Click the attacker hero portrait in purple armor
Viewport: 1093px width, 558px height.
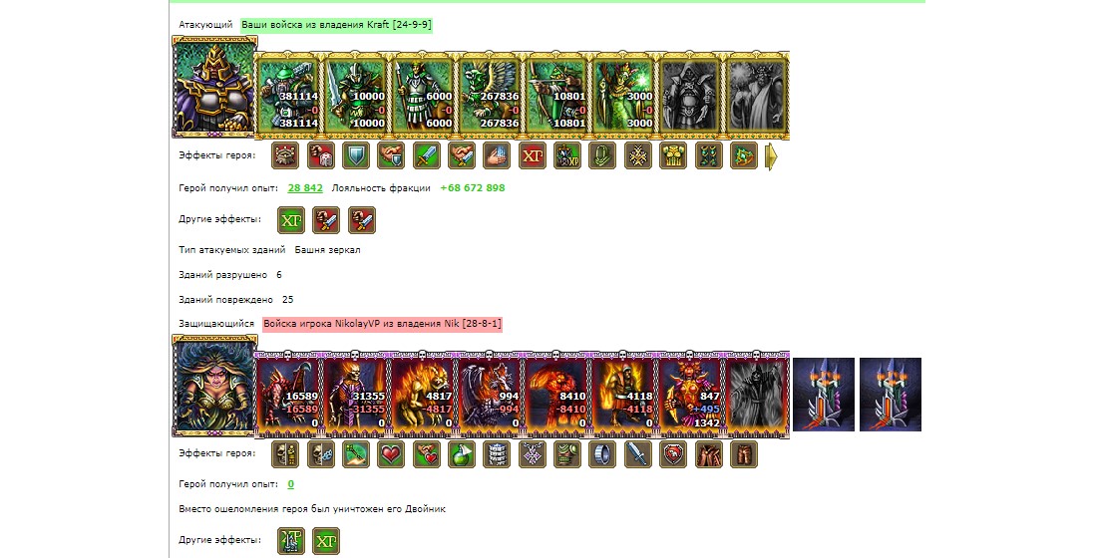pyautogui.click(x=214, y=87)
